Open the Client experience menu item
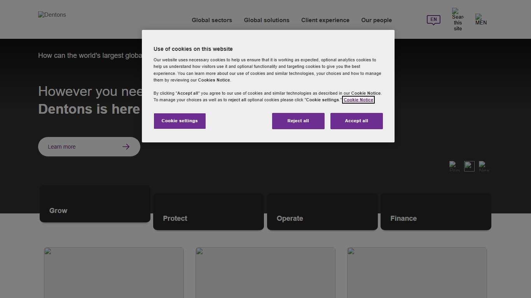Screen dimensions: 531x298 (325, 20)
